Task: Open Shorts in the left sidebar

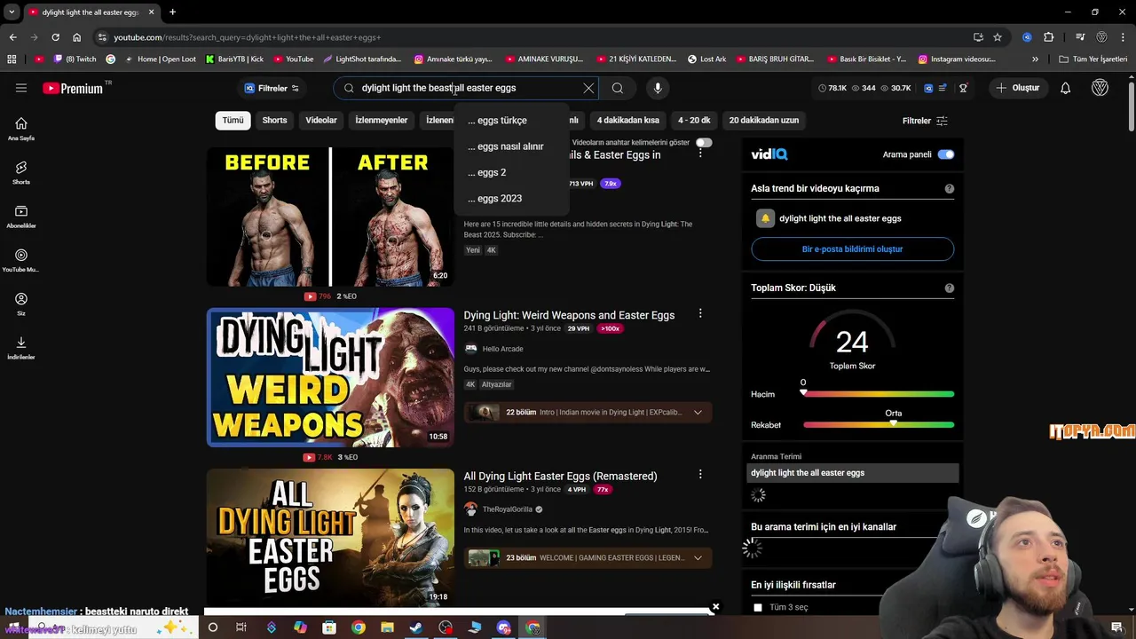Action: click(21, 172)
